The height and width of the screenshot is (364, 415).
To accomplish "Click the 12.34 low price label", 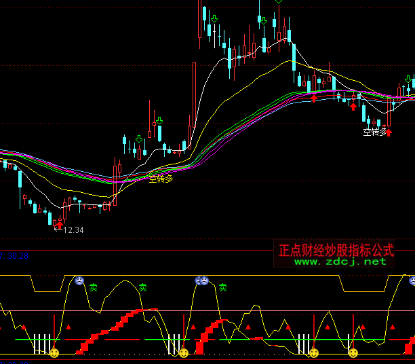I will tap(73, 230).
